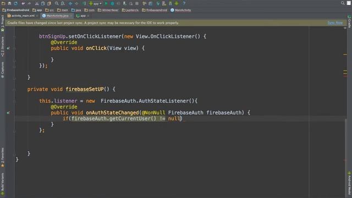Viewport: 352px width, 198px height.
Task: Open the Project tool window
Action: (x=2, y=23)
